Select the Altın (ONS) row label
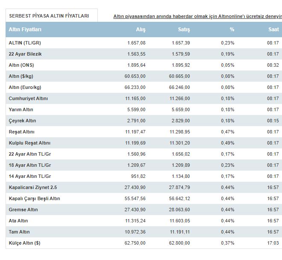This screenshot has width=282, height=260. [x=21, y=65]
